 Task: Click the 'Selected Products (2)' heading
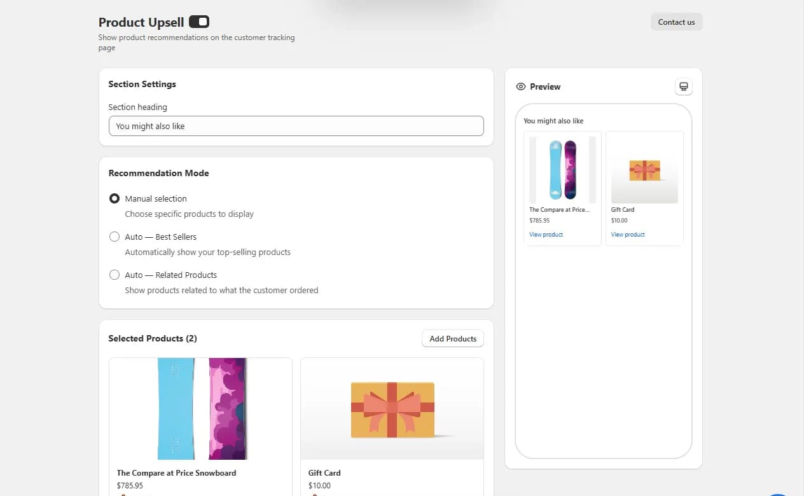[153, 338]
